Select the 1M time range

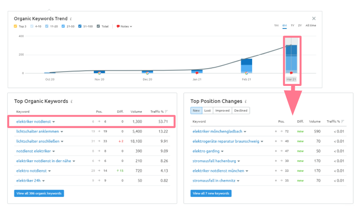coord(276,26)
